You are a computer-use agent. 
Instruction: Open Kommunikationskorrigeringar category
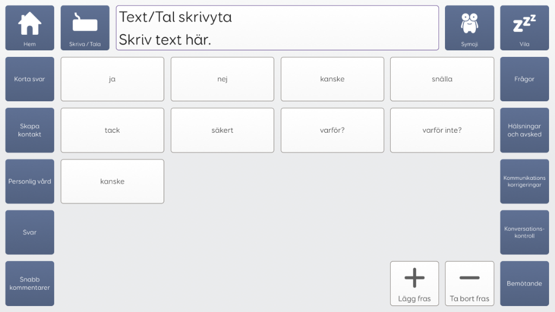pyautogui.click(x=524, y=181)
